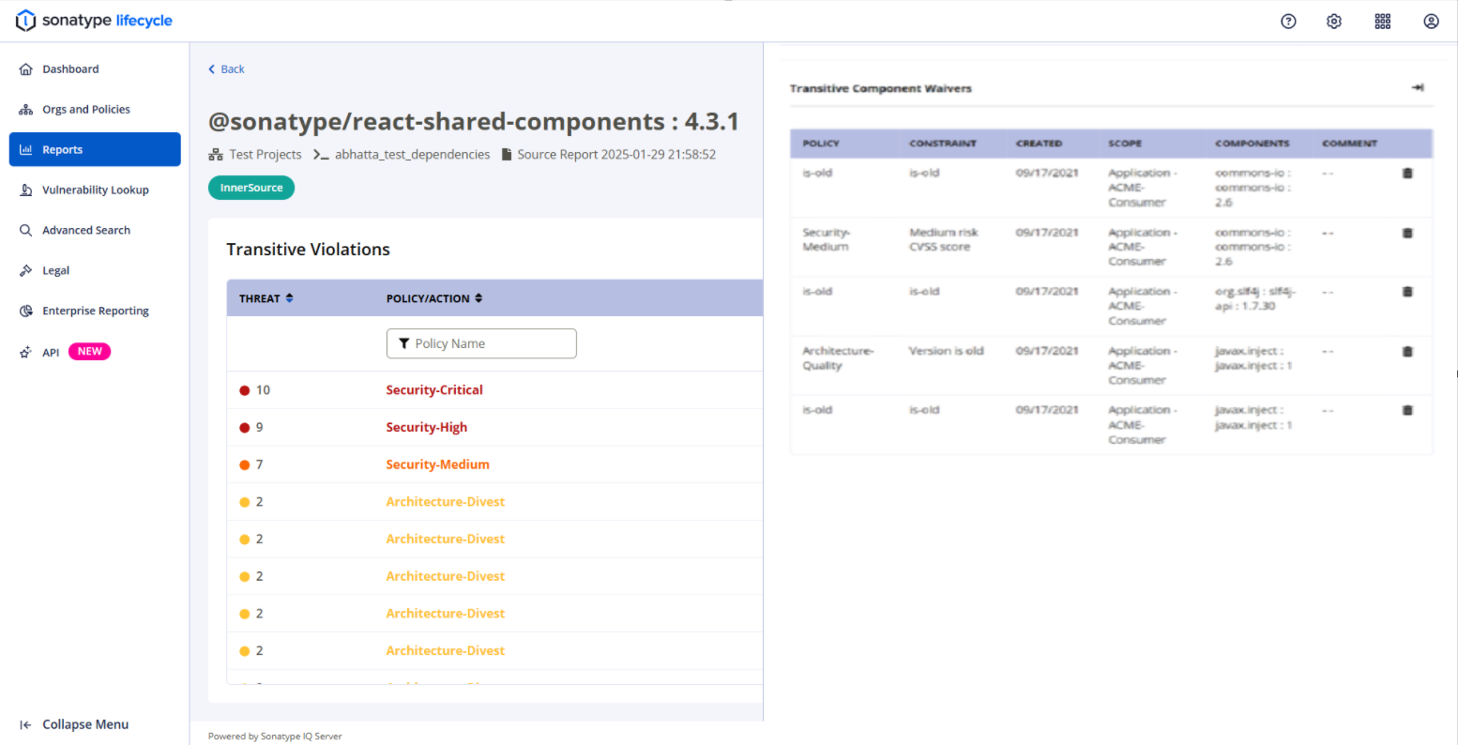Click Architecture-Quality policy cell
Viewport: 1458px width, 745px height.
pos(838,358)
